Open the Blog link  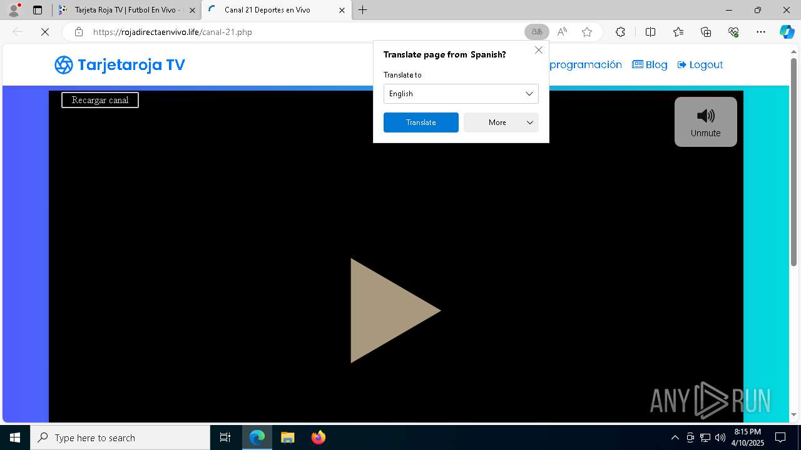point(650,65)
